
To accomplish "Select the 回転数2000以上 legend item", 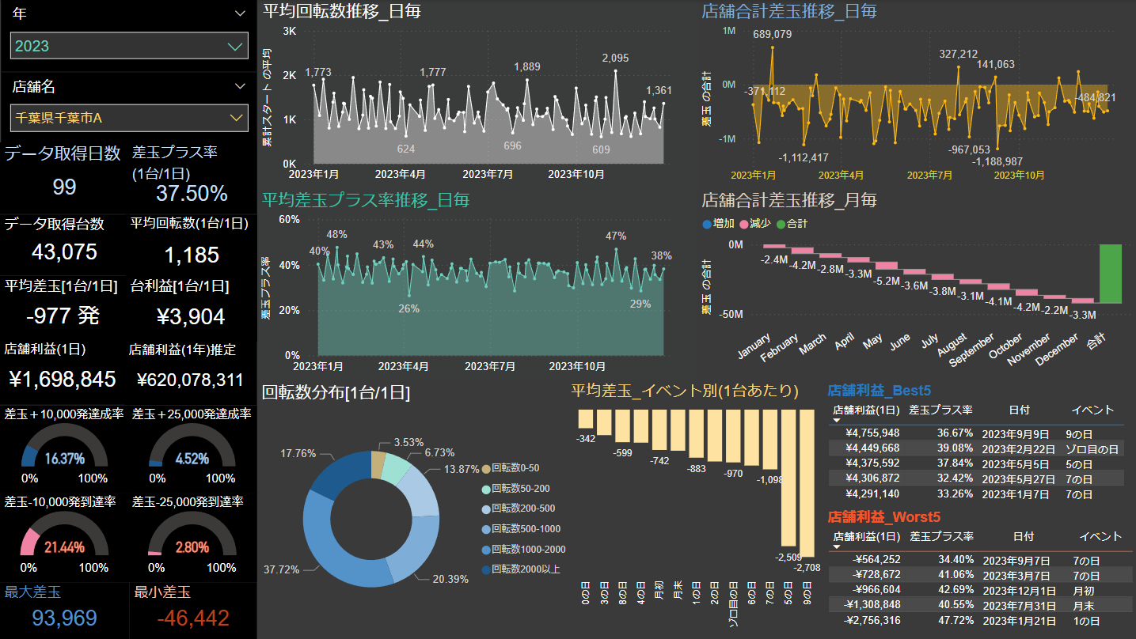I will [526, 569].
